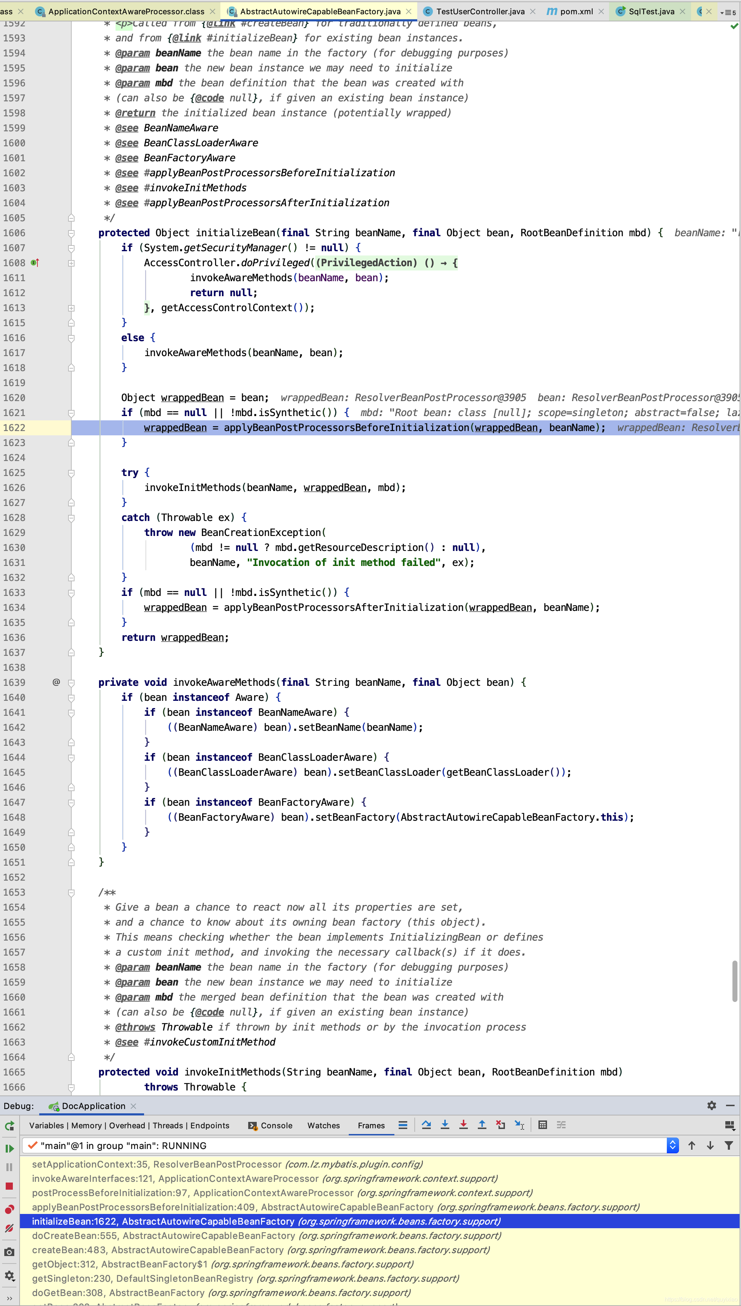Click the Restore Layout icon in debug toolbar

click(729, 1125)
